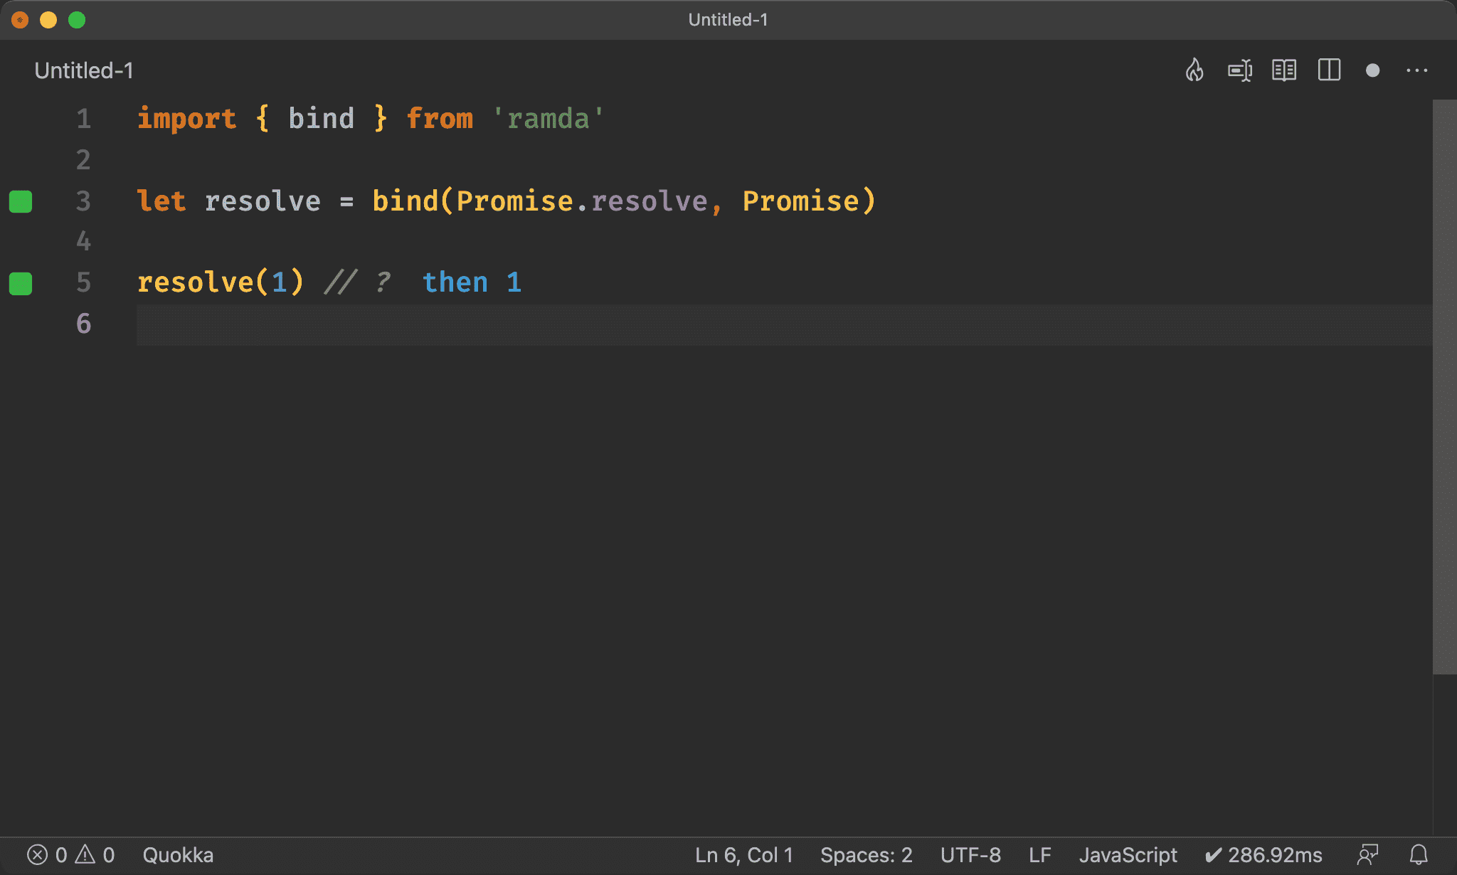Click Quokka in the status bar

pos(178,854)
